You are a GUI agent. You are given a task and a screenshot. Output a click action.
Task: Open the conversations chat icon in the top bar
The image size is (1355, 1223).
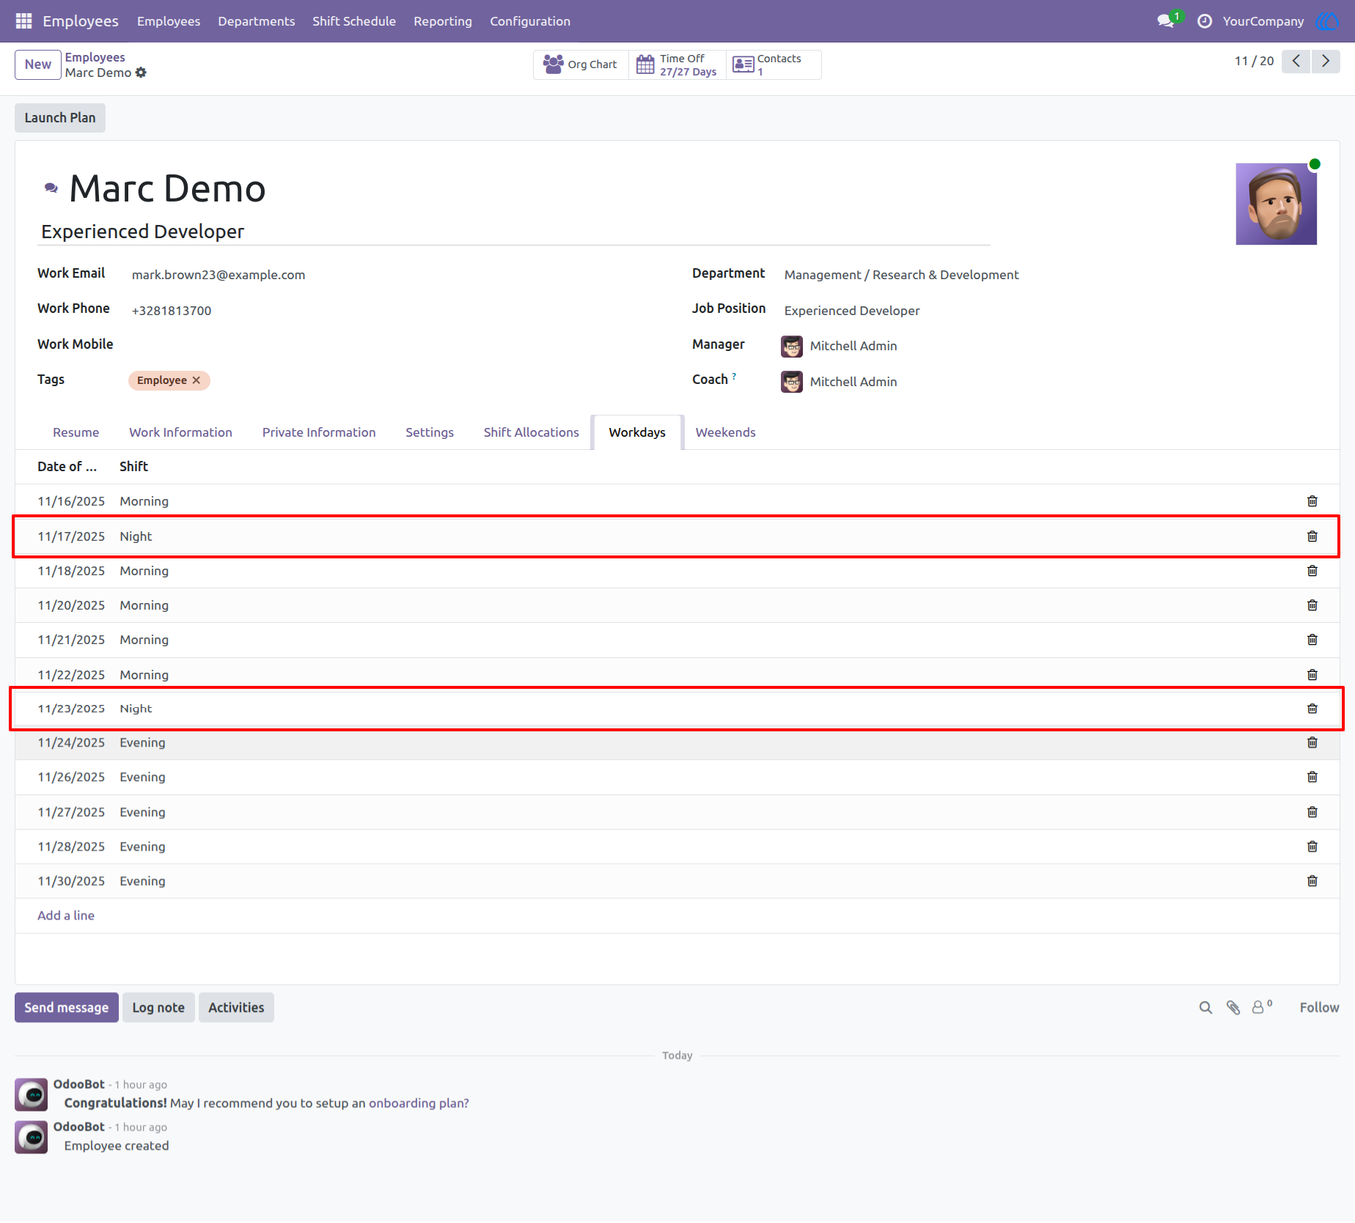coord(1166,21)
